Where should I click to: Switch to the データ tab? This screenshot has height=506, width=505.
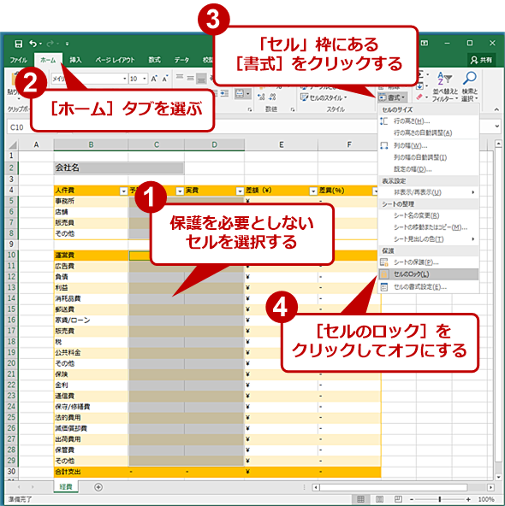pyautogui.click(x=181, y=60)
